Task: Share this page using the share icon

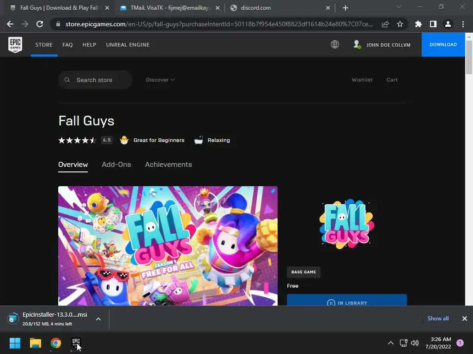Action: click(x=385, y=24)
